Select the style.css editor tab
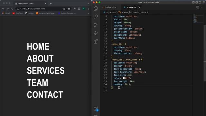Screen dimensions: 206x116 131,7
